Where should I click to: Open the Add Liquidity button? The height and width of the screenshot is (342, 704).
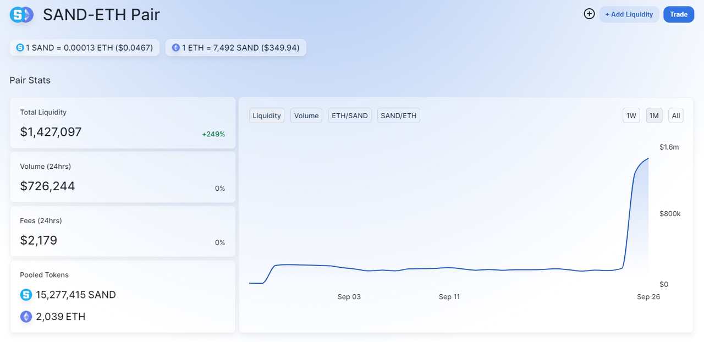(x=629, y=14)
